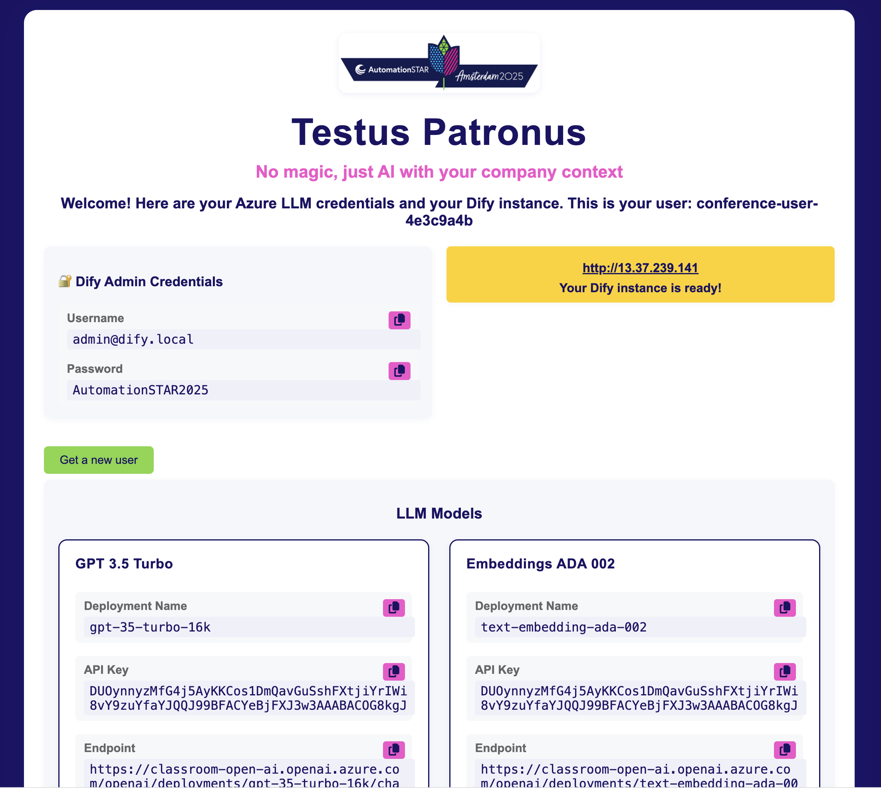Click the text-embedding-ada-002 deployment name value
The width and height of the screenshot is (881, 788).
(x=564, y=627)
